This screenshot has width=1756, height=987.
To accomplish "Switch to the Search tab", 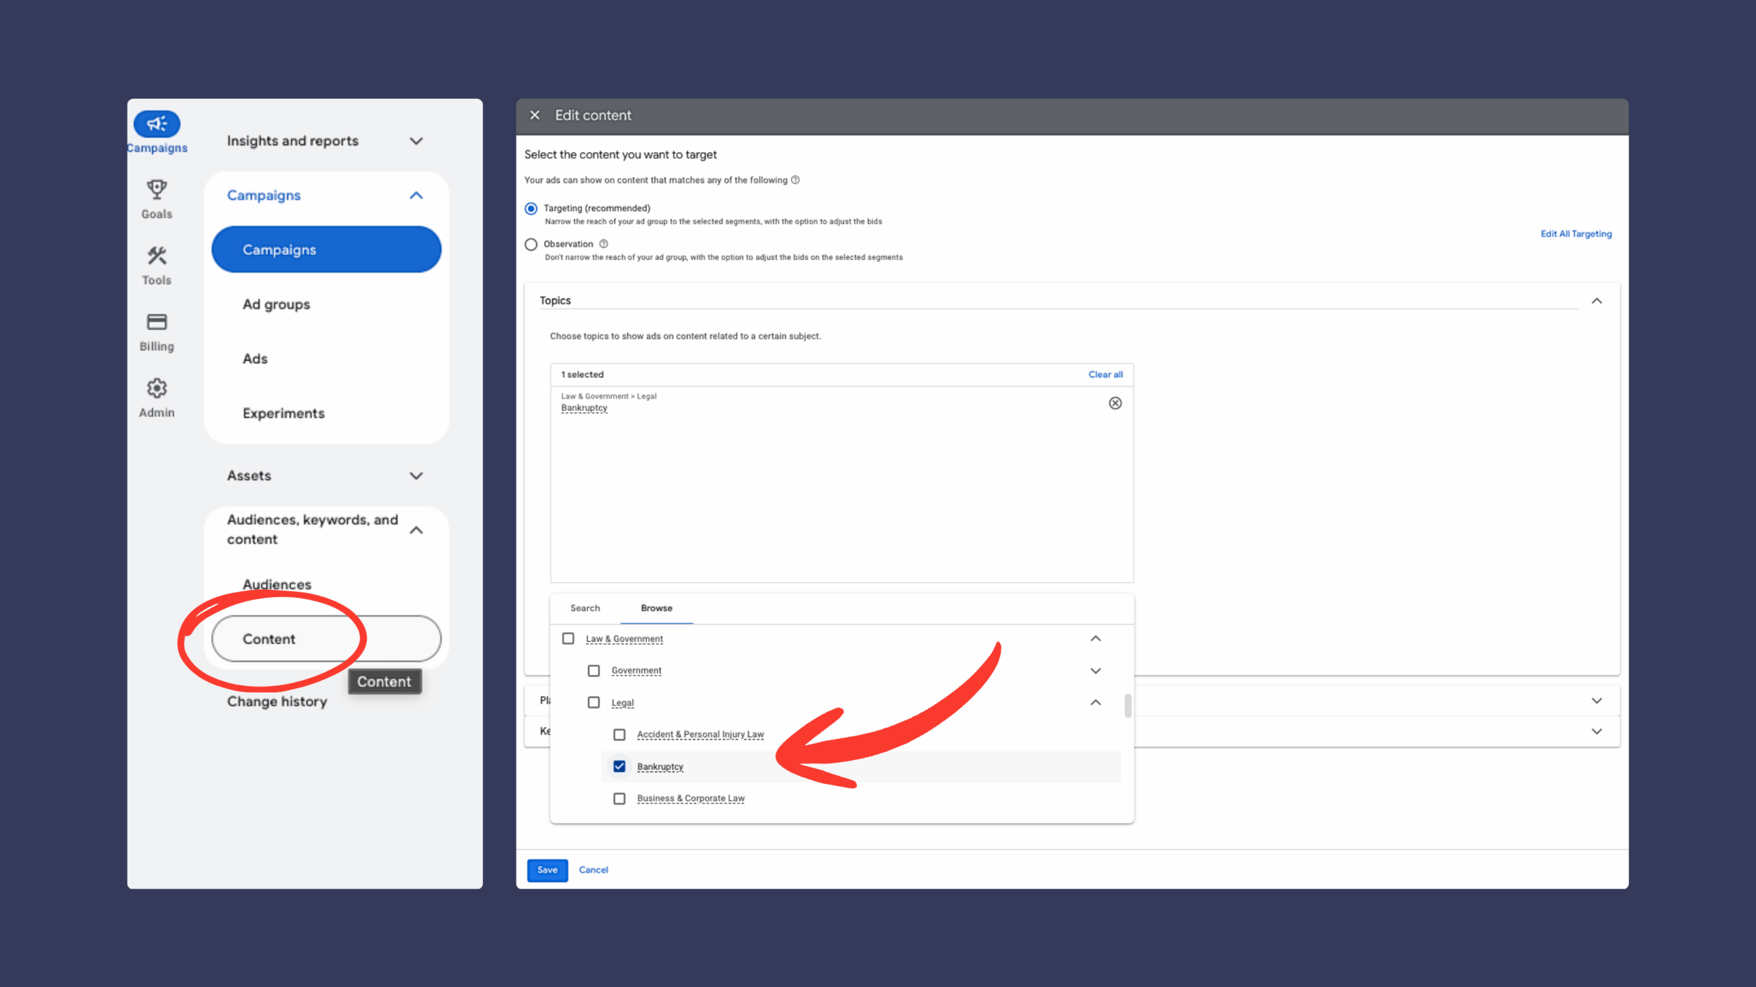I will tap(585, 608).
